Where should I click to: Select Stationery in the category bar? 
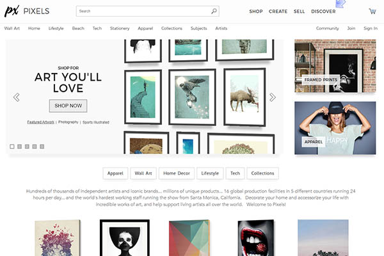coord(119,28)
